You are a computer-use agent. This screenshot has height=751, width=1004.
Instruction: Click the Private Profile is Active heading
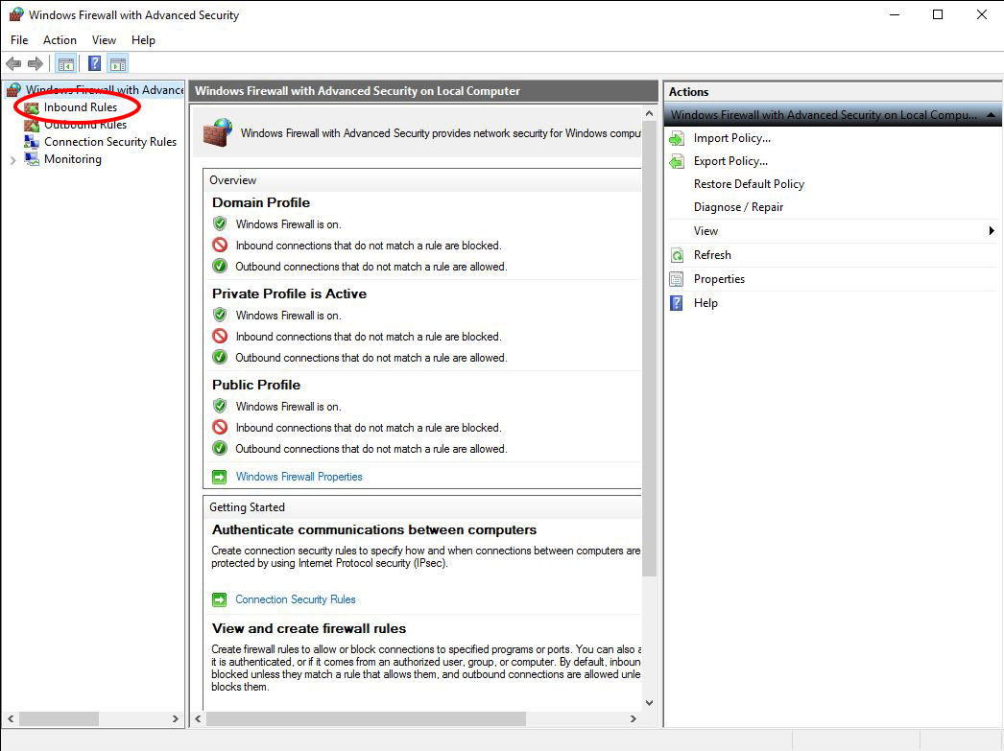coord(290,294)
